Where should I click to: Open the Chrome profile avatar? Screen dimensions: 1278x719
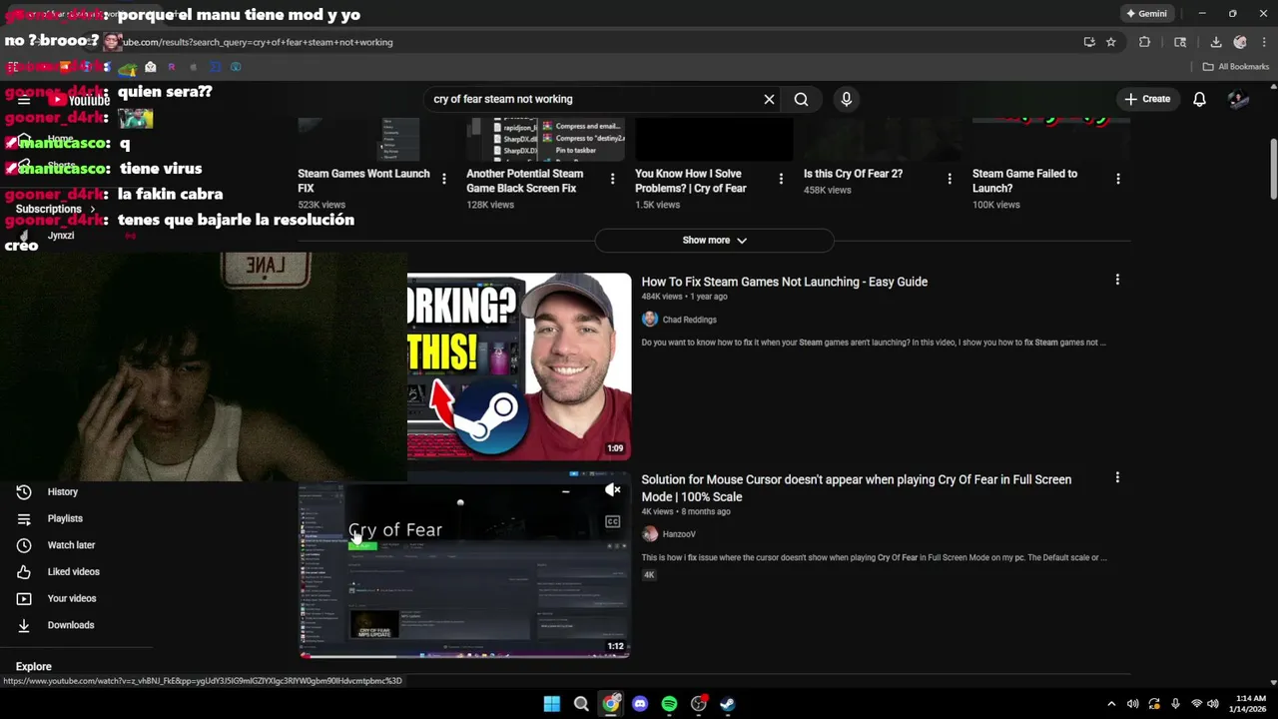pos(1240,42)
